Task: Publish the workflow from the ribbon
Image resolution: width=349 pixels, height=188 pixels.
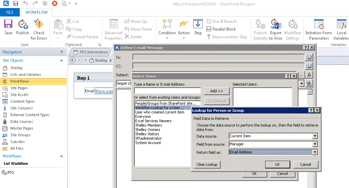Action: tap(22, 27)
